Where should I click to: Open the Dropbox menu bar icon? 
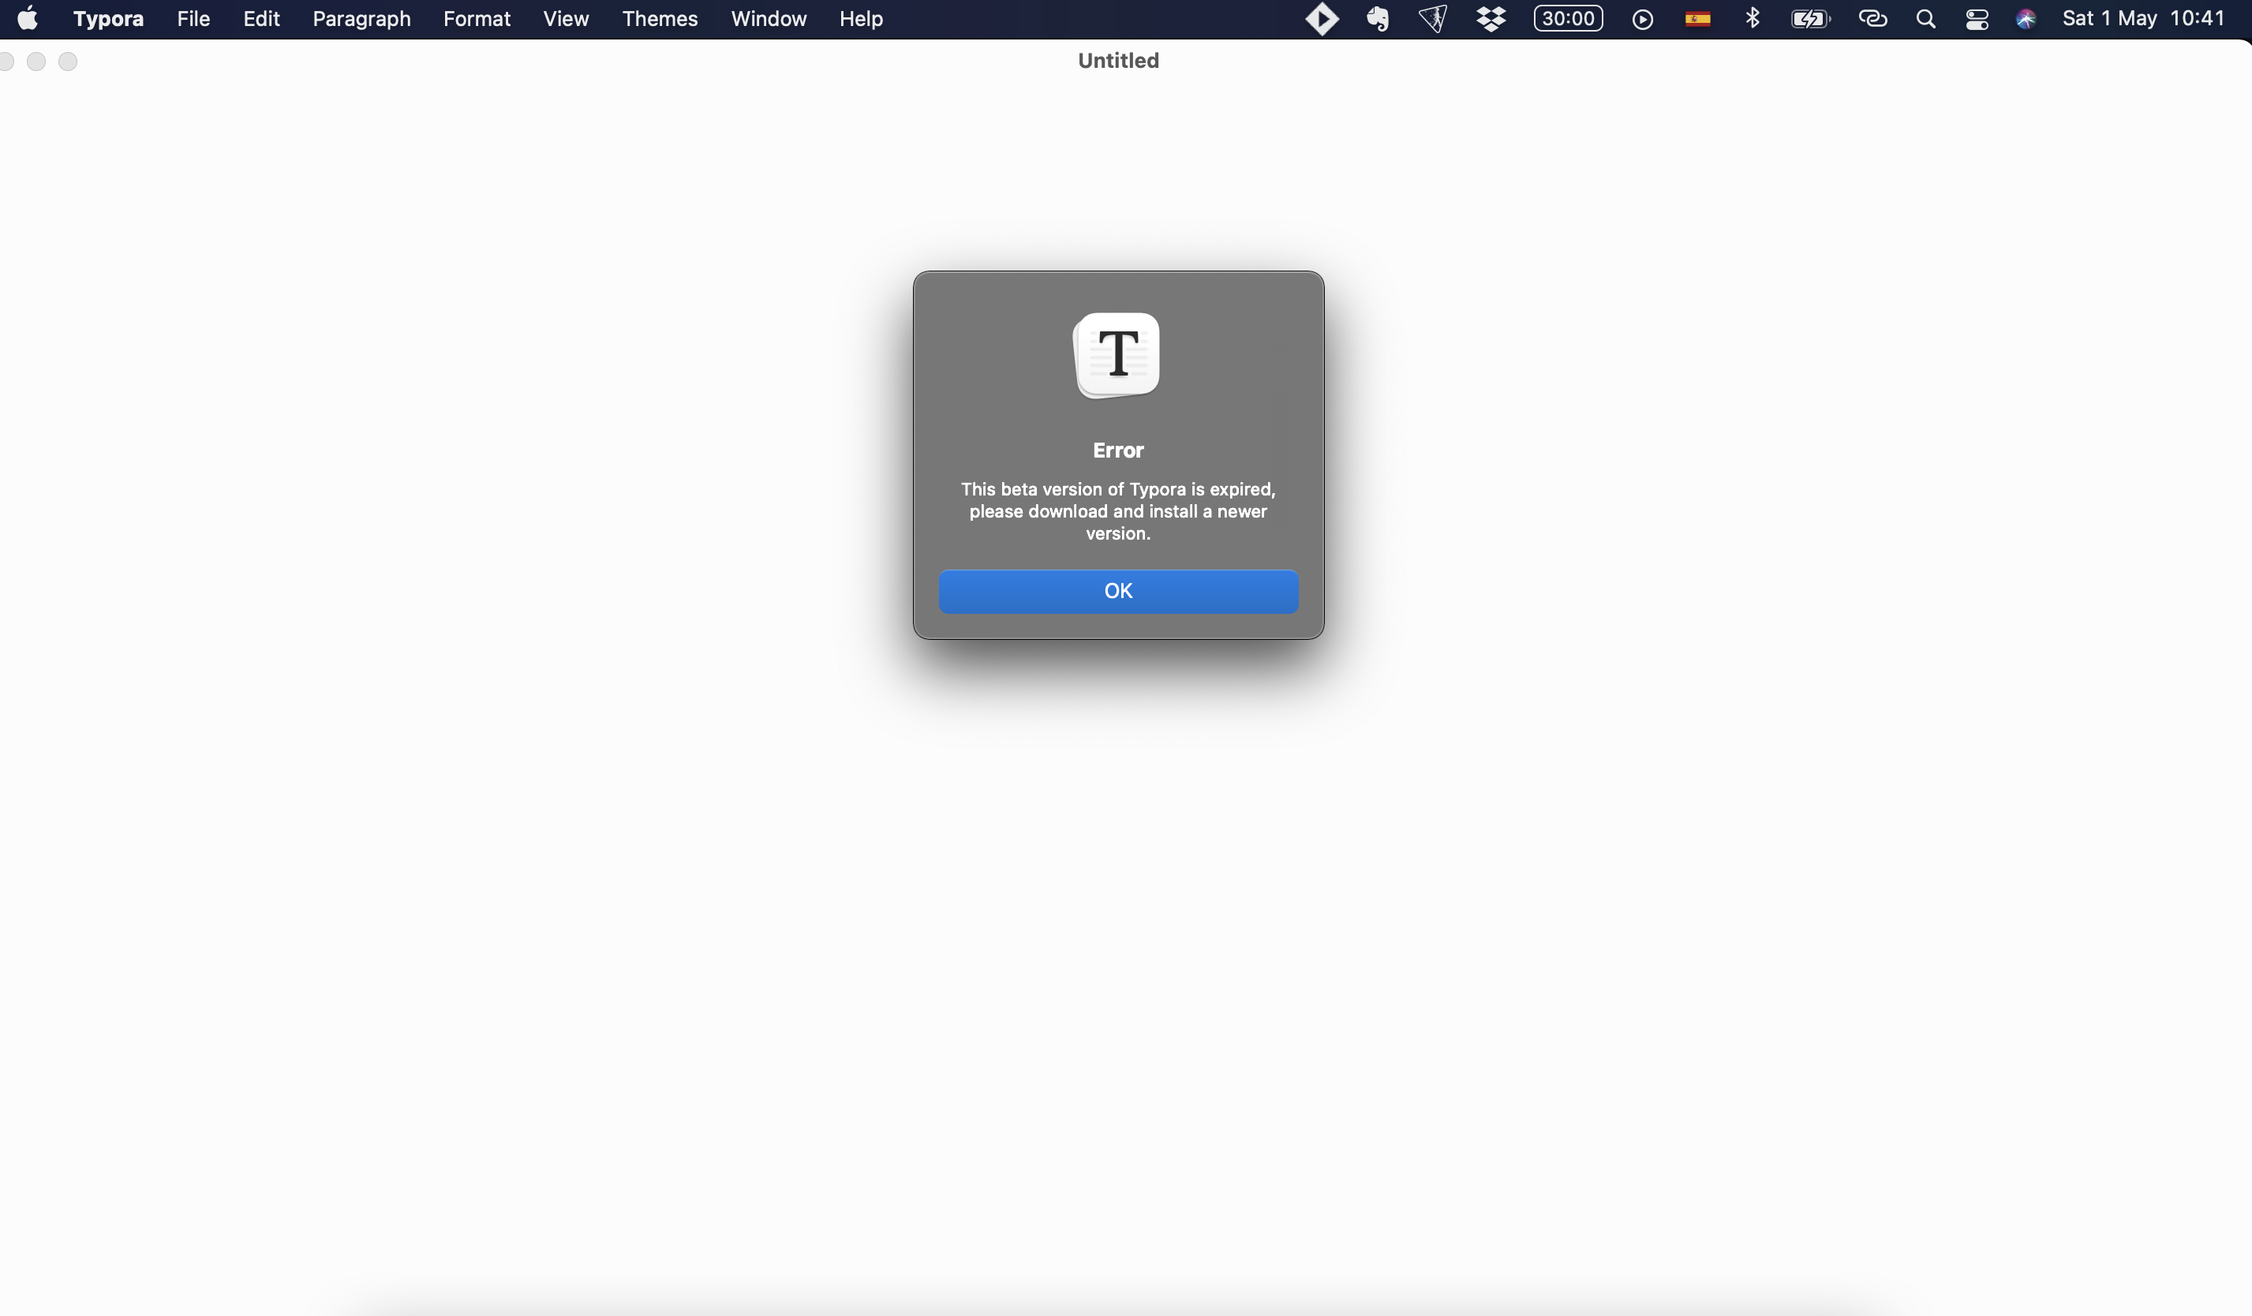1491,19
